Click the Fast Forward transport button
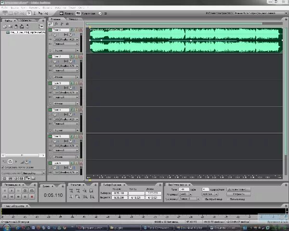This screenshot has height=231, width=289. [x=18, y=197]
